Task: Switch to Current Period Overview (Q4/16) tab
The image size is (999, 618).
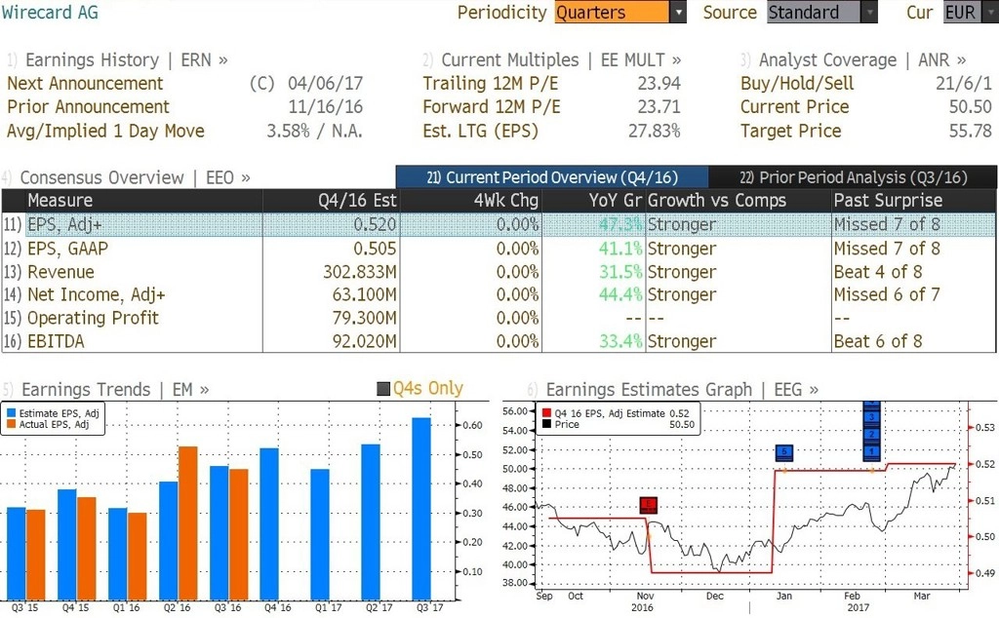Action: [552, 177]
